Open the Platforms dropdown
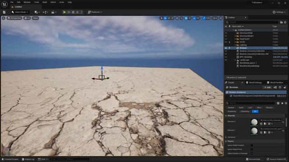The image size is (289, 162). point(95,12)
